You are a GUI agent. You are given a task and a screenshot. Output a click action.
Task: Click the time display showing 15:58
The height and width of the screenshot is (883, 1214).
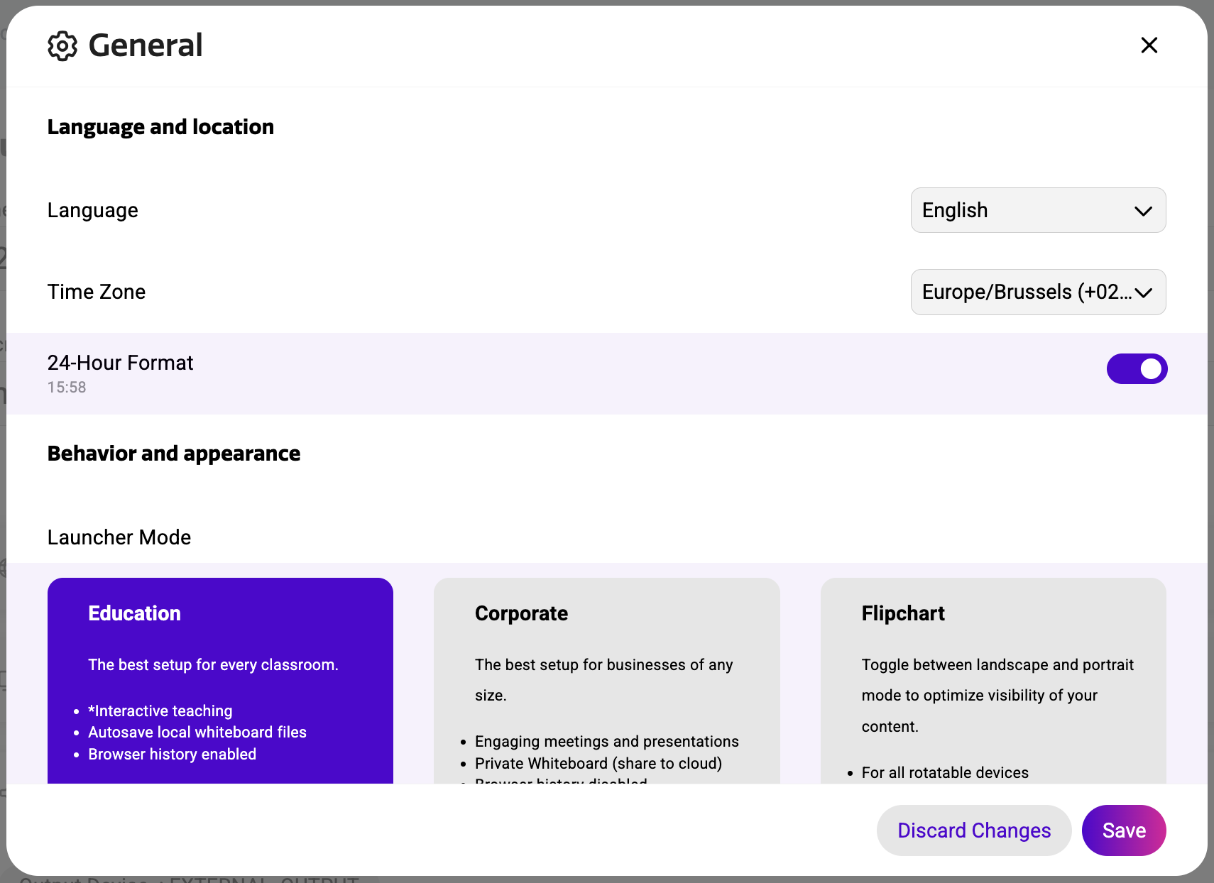tap(67, 387)
